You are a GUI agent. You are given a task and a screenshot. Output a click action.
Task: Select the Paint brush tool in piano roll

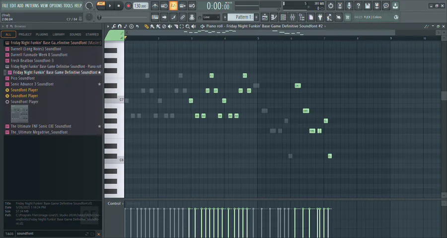point(152,26)
